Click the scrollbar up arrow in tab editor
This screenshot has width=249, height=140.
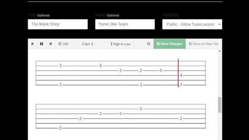(219, 51)
